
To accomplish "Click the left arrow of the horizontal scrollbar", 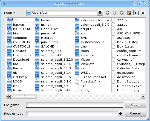I will [x=8, y=97].
